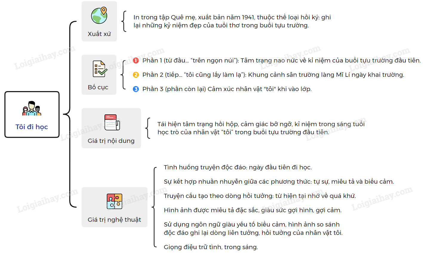Click the family people icon in root node
Screen dimensions: 423x253
click(x=32, y=109)
